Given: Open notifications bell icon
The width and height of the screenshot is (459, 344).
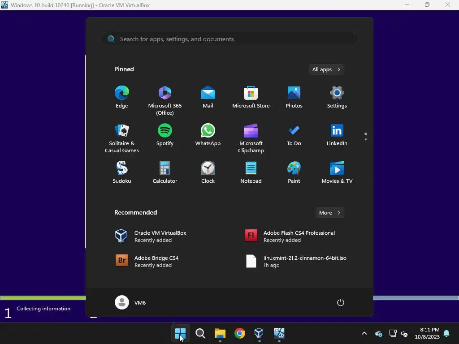Looking at the screenshot, I should (x=447, y=333).
